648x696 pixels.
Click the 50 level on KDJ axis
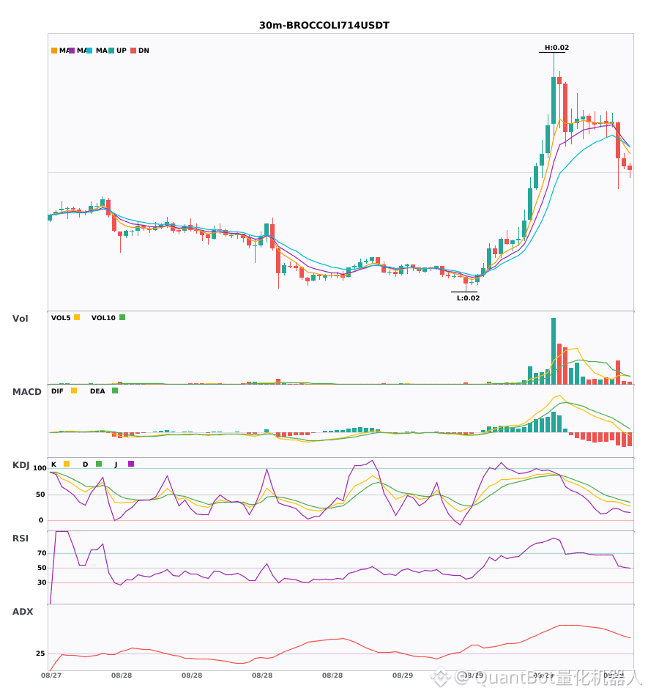[40, 495]
